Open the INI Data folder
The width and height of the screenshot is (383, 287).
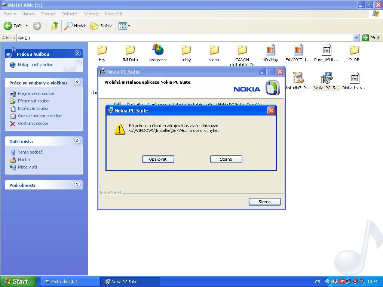point(130,50)
